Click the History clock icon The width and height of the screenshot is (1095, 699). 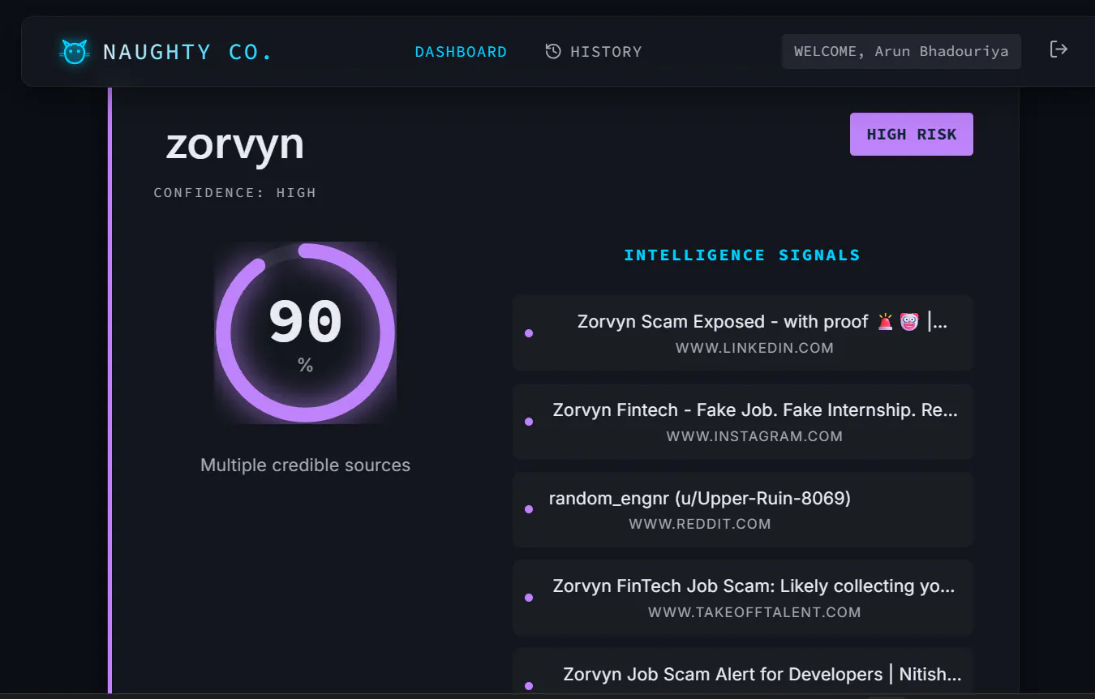tap(553, 52)
